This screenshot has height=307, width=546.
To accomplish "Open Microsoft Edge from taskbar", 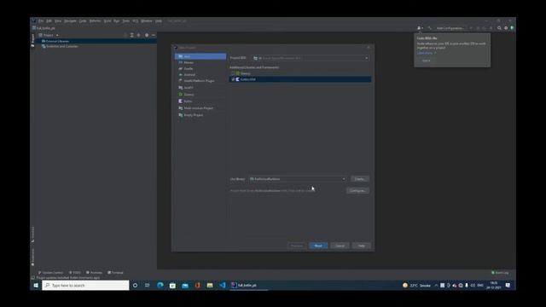I will point(160,286).
